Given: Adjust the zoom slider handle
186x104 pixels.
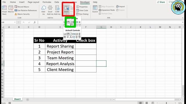Looking at the screenshot, I should coord(167,103).
